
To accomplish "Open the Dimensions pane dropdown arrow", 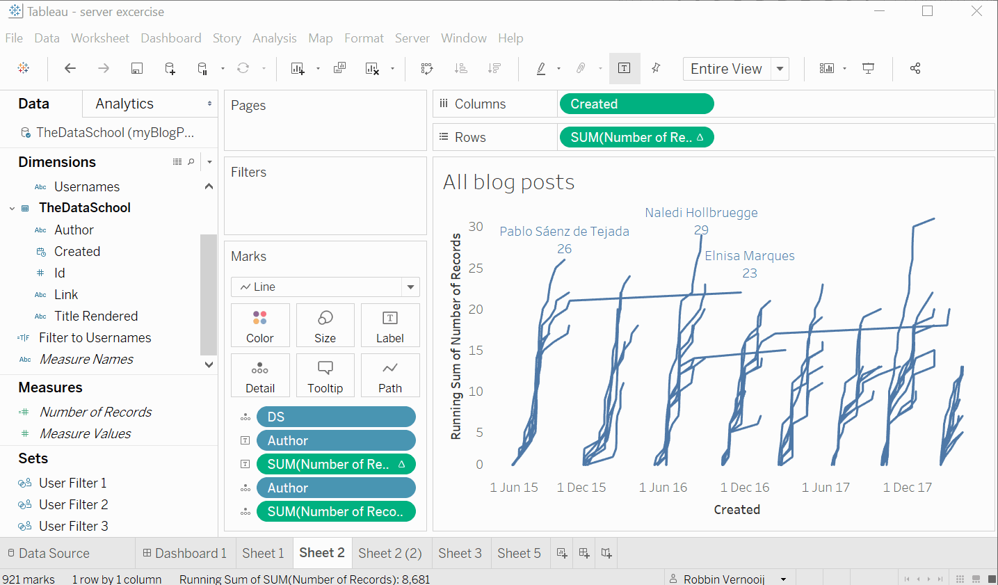I will click(x=209, y=161).
